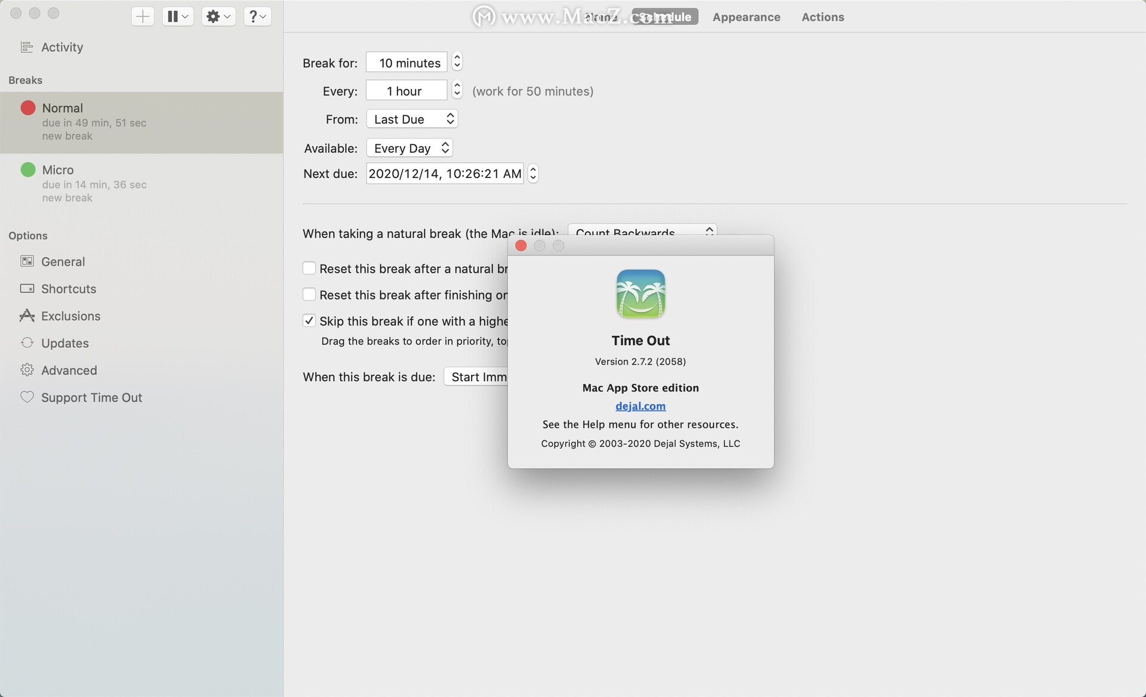Image resolution: width=1146 pixels, height=697 pixels.
Task: Click the Shortcuts keyboard icon
Action: click(27, 288)
